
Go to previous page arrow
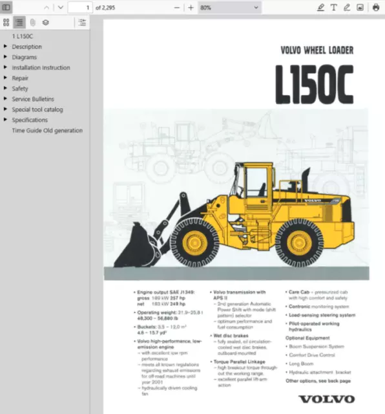pos(47,7)
